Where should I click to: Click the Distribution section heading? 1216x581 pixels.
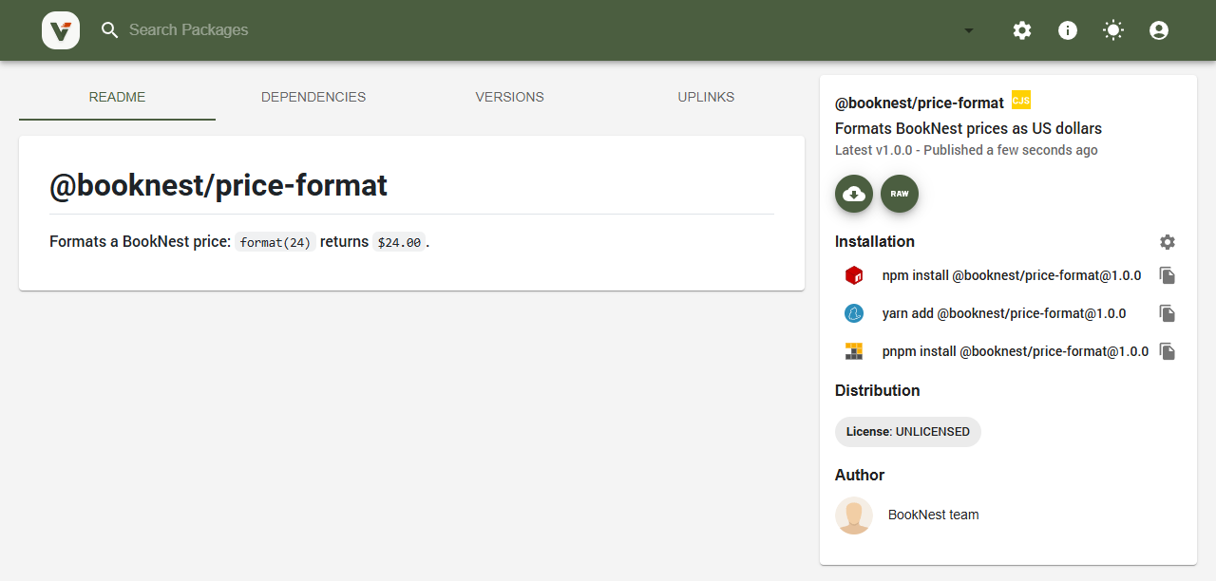pyautogui.click(x=877, y=390)
